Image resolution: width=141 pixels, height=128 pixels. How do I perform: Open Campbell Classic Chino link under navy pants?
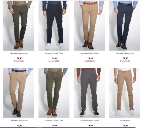[x=125, y=53]
